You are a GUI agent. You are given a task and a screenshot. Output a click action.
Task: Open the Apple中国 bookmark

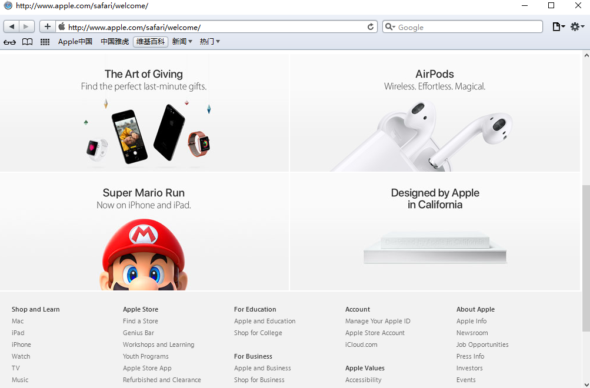(75, 42)
